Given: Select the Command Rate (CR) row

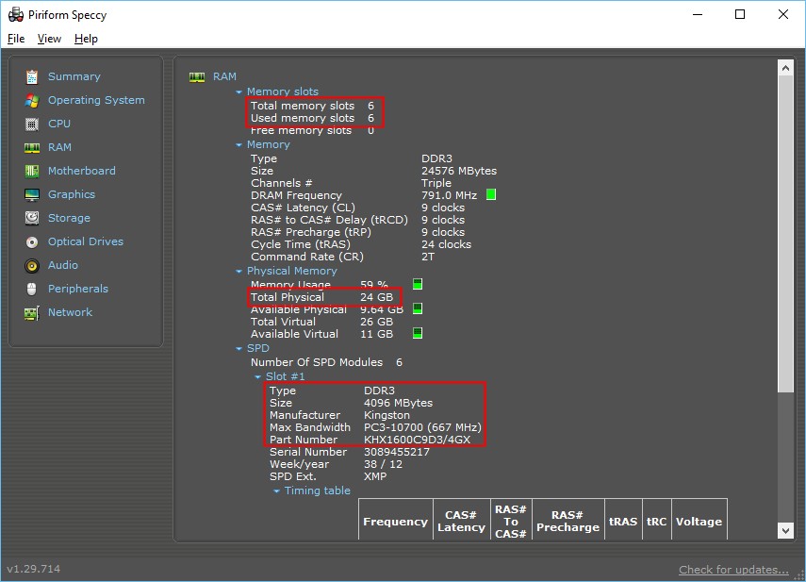Looking at the screenshot, I should (x=342, y=258).
